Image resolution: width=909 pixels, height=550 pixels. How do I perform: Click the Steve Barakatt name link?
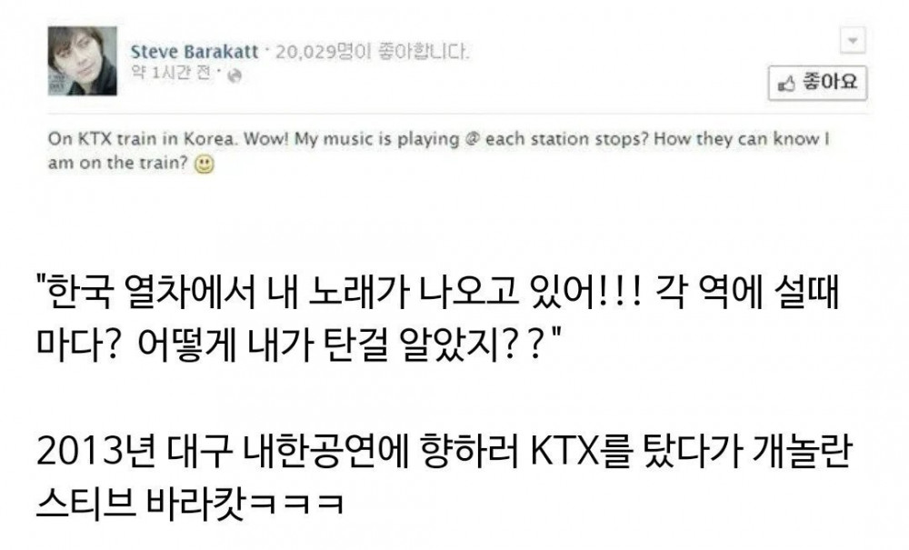[x=195, y=52]
